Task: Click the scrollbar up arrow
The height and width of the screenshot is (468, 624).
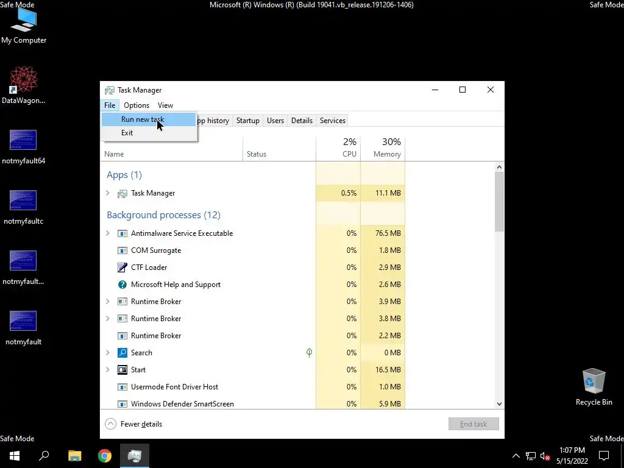Action: point(500,167)
